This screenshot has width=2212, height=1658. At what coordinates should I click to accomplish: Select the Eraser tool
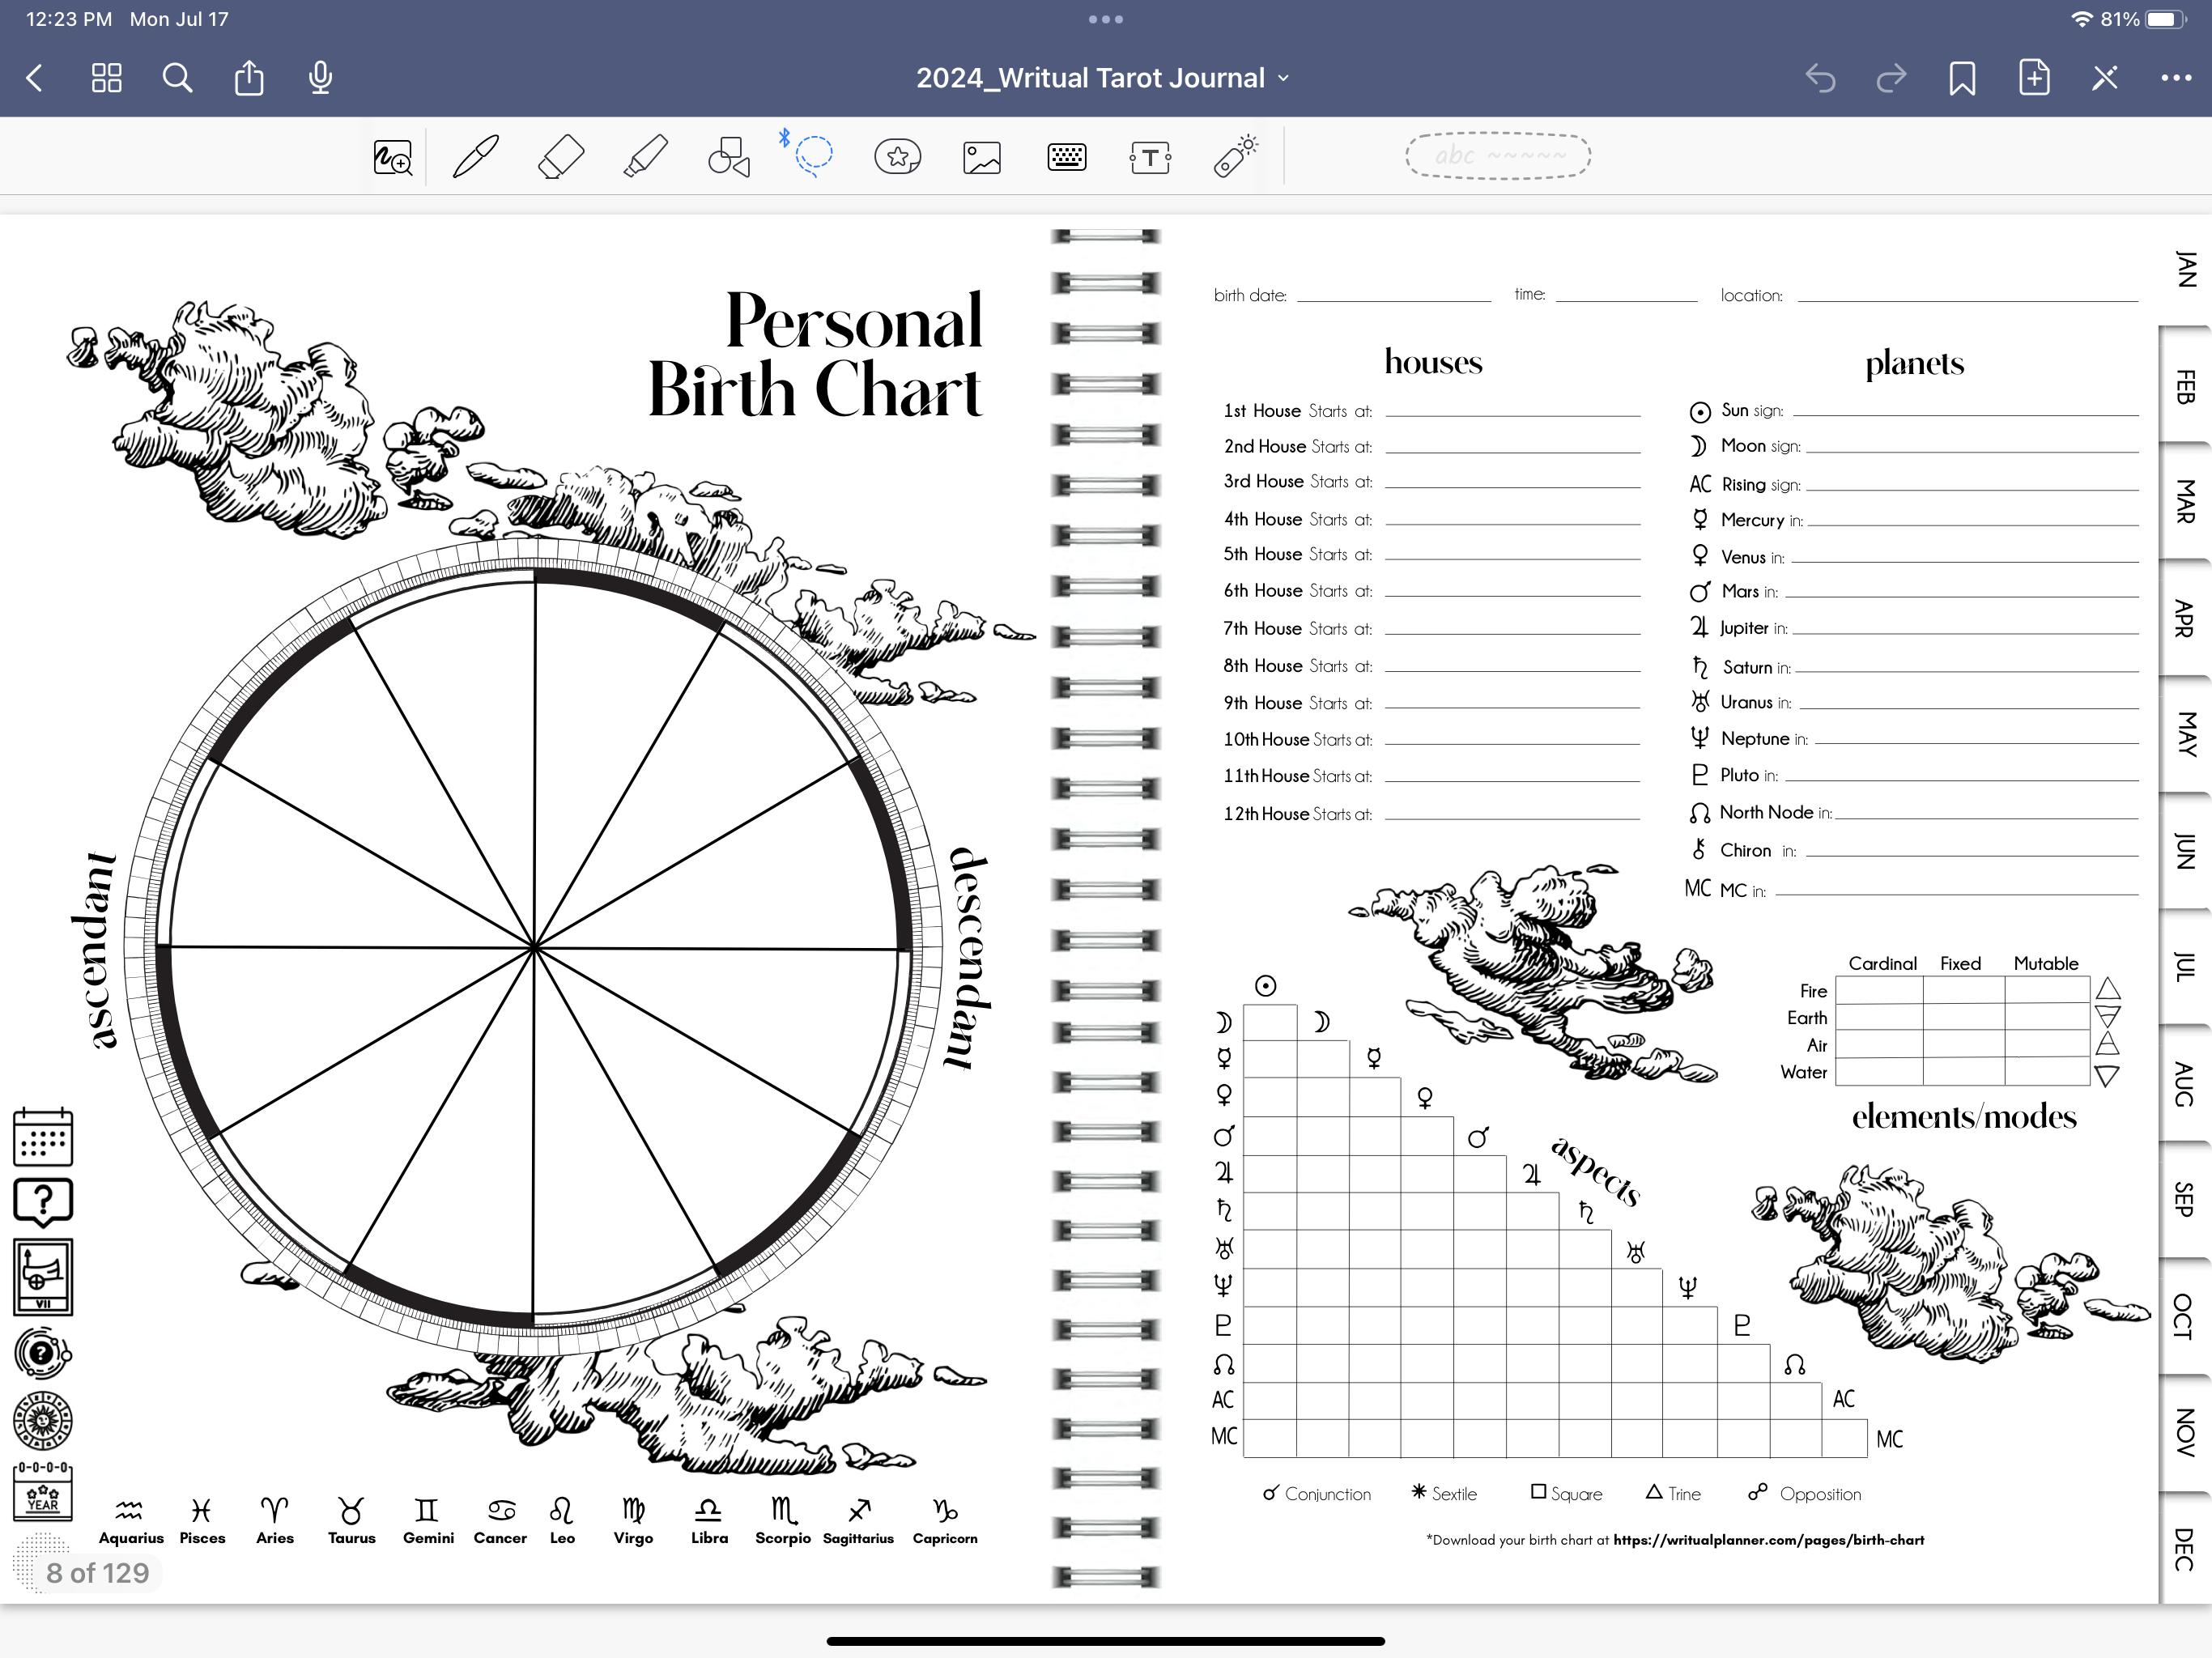560,157
